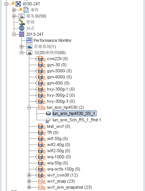145x191 pixels.
Task: Click the 2013-24T cluster stack icon
Action: coord(21,34)
